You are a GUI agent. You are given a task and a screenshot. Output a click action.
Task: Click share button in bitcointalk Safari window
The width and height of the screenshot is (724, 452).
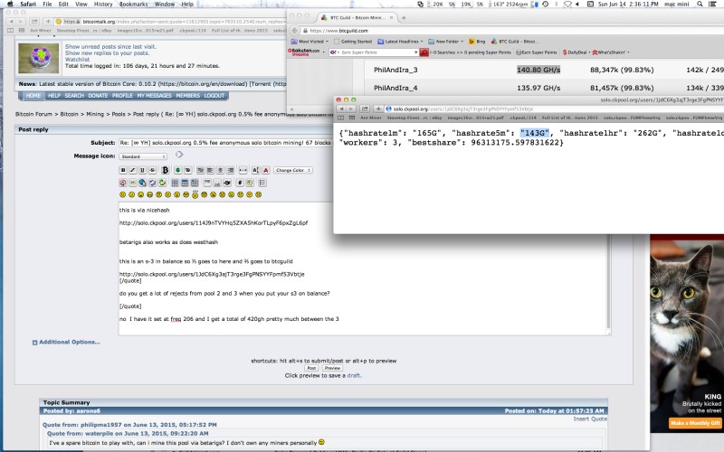point(34,21)
